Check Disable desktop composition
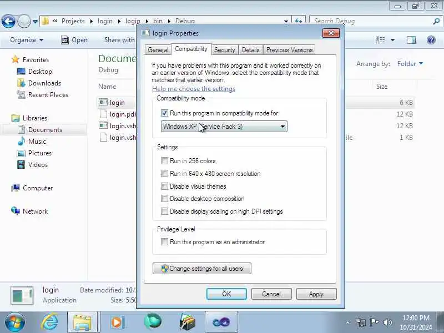The width and height of the screenshot is (444, 333). pyautogui.click(x=164, y=199)
